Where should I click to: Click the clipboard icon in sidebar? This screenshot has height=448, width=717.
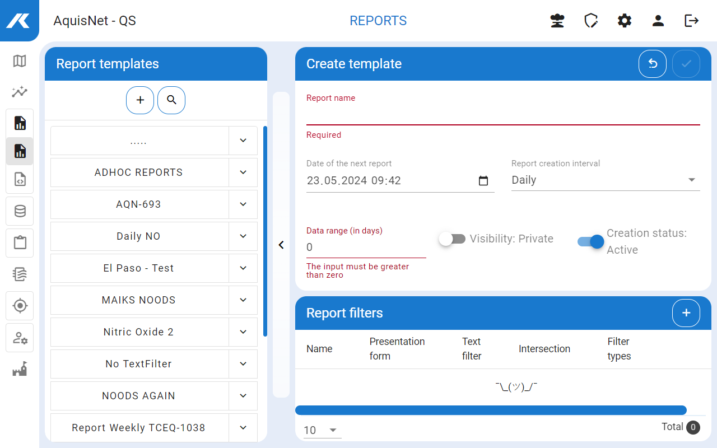(x=20, y=242)
